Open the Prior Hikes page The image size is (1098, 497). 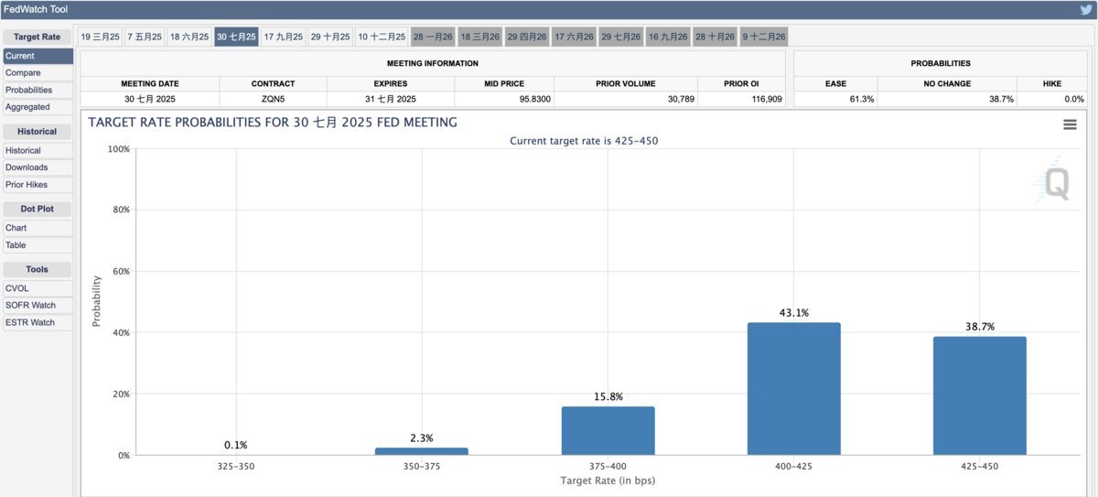click(x=27, y=185)
